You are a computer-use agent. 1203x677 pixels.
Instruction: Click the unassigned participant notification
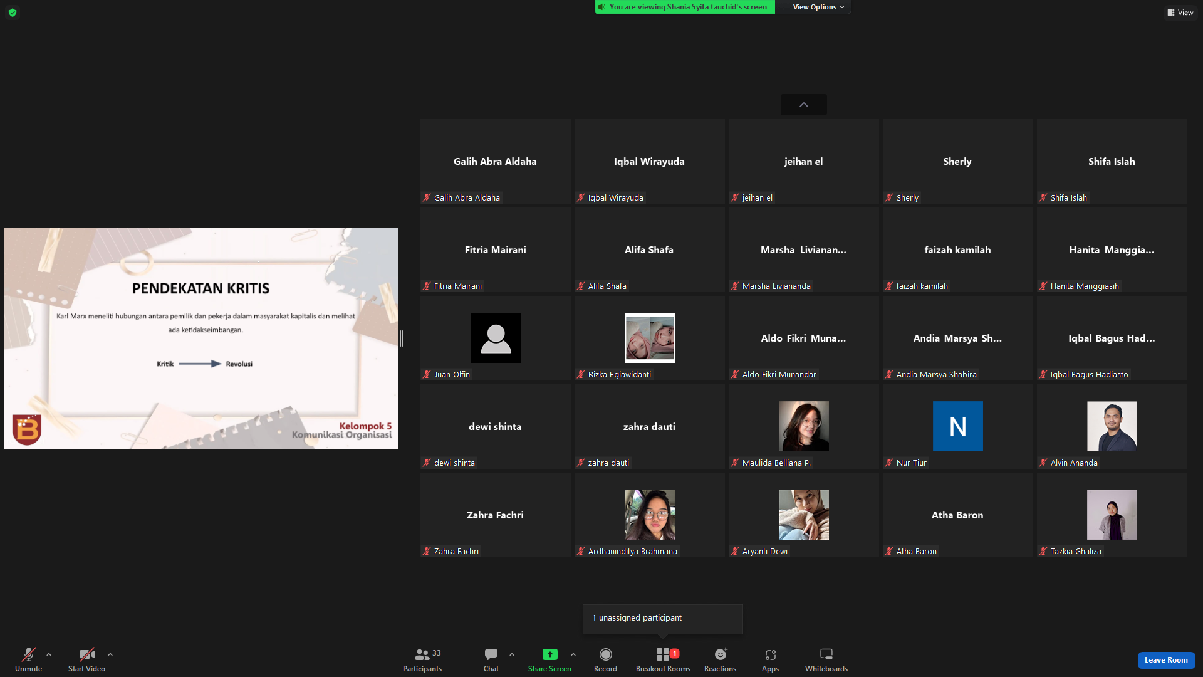(x=663, y=619)
